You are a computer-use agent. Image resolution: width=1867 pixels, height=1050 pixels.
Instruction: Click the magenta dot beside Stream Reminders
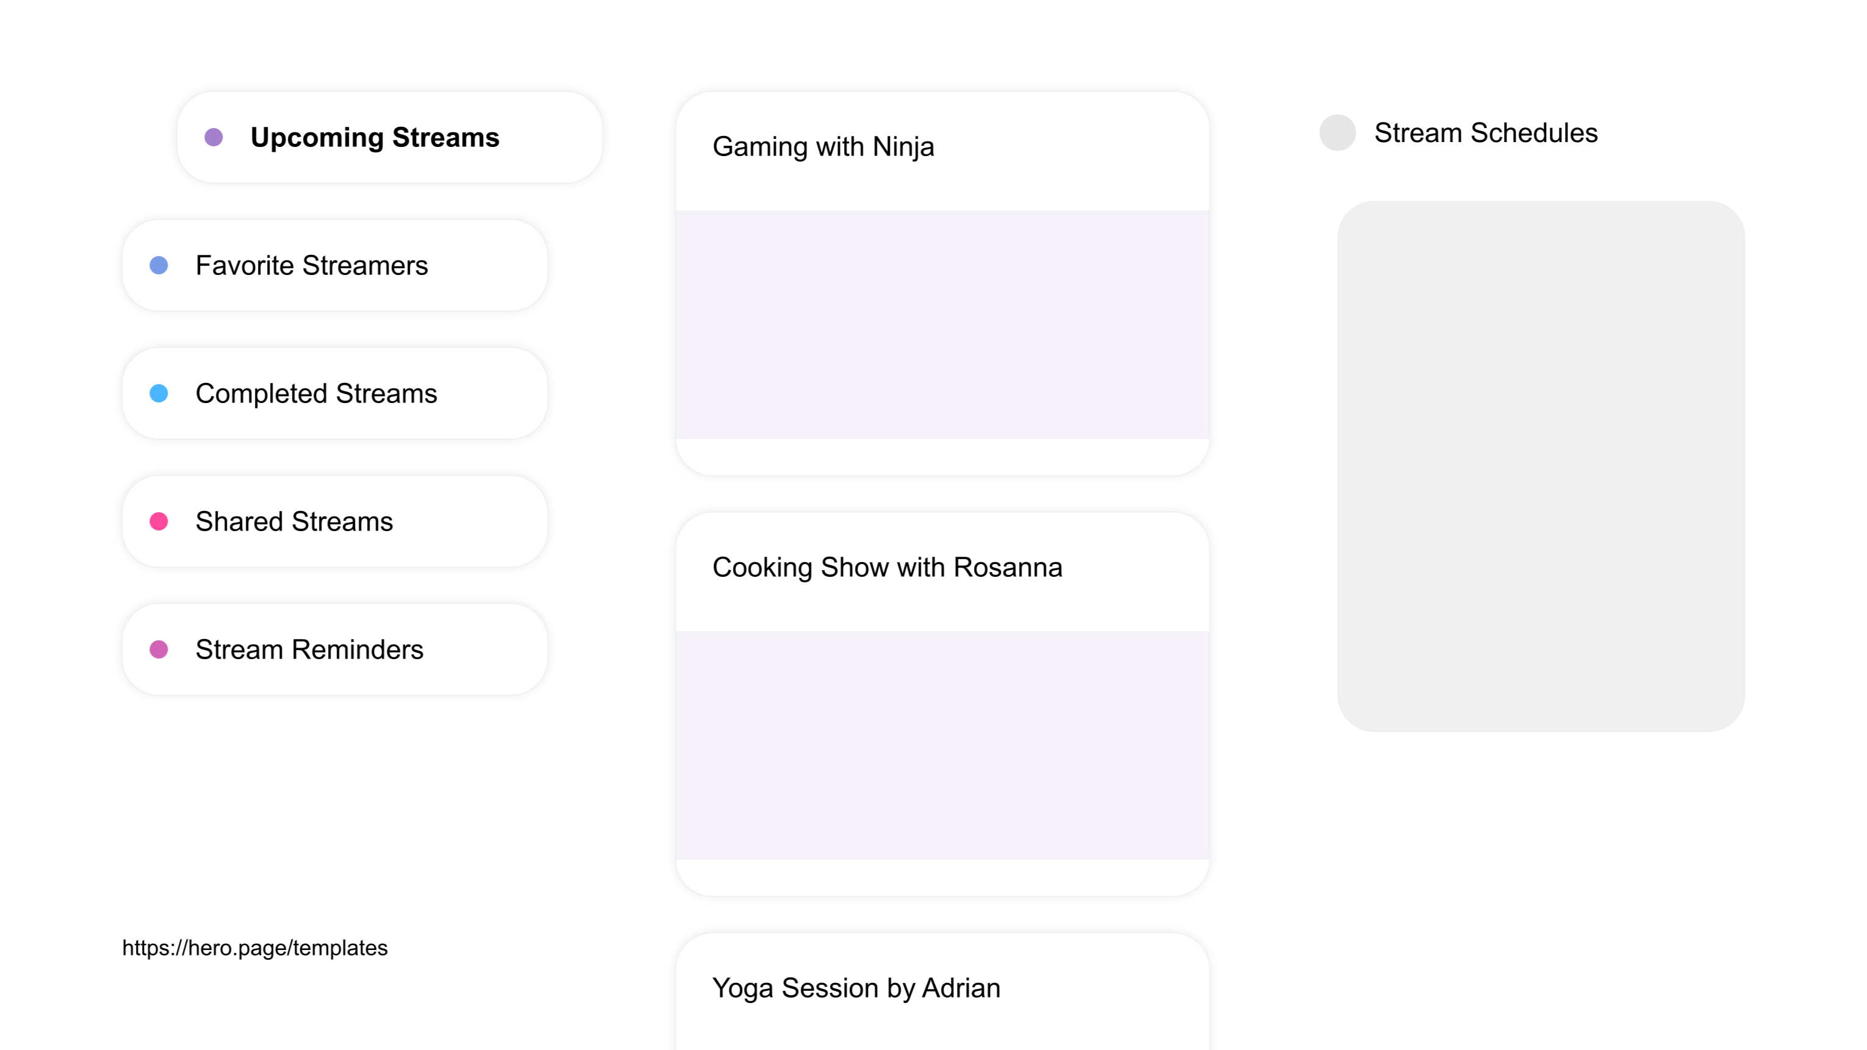(x=159, y=649)
